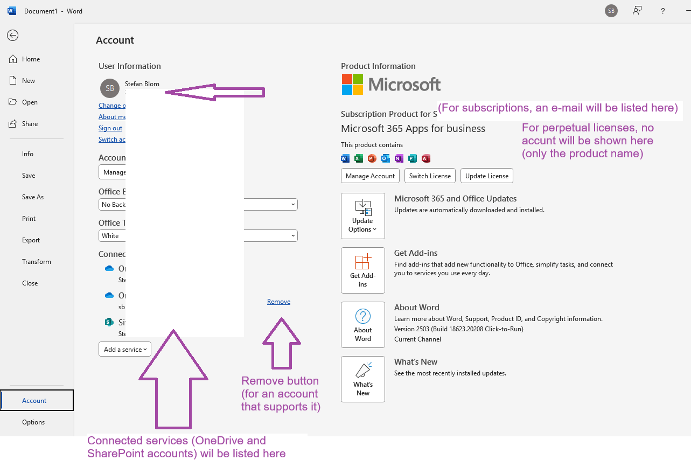The width and height of the screenshot is (691, 474).
Task: Click the Word icon under This product contains
Action: point(345,158)
